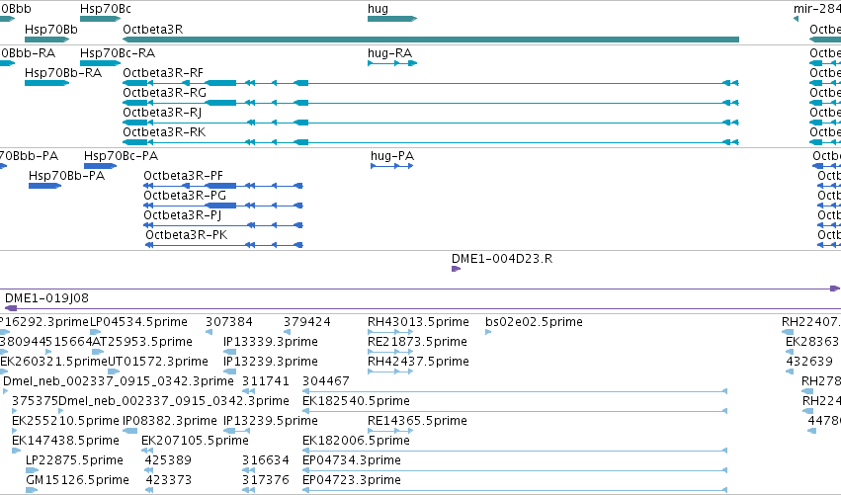This screenshot has width=841, height=495.
Task: Click the Octbeta3R-PJ protein feature
Action: (223, 226)
